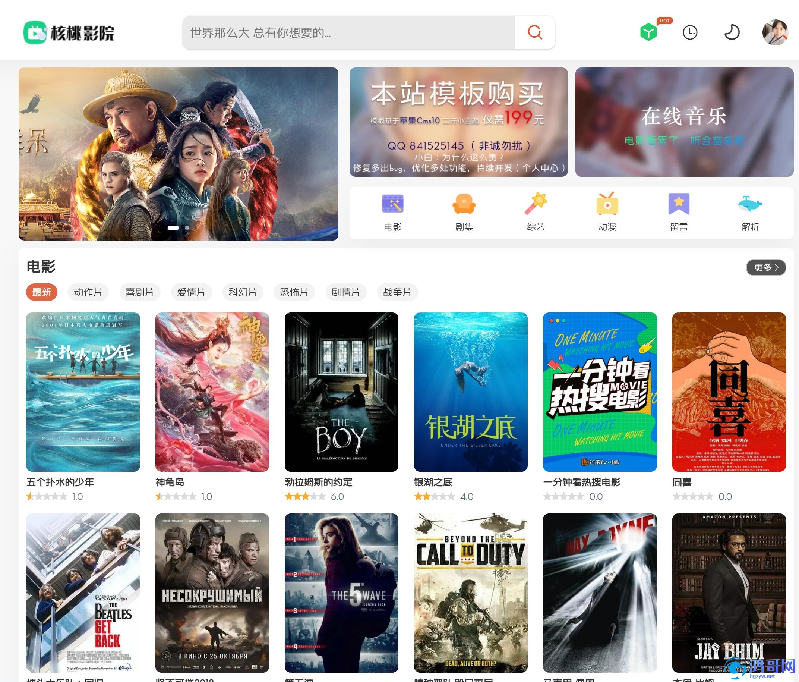The image size is (799, 682).
Task: Open the watch history clock icon
Action: click(690, 32)
